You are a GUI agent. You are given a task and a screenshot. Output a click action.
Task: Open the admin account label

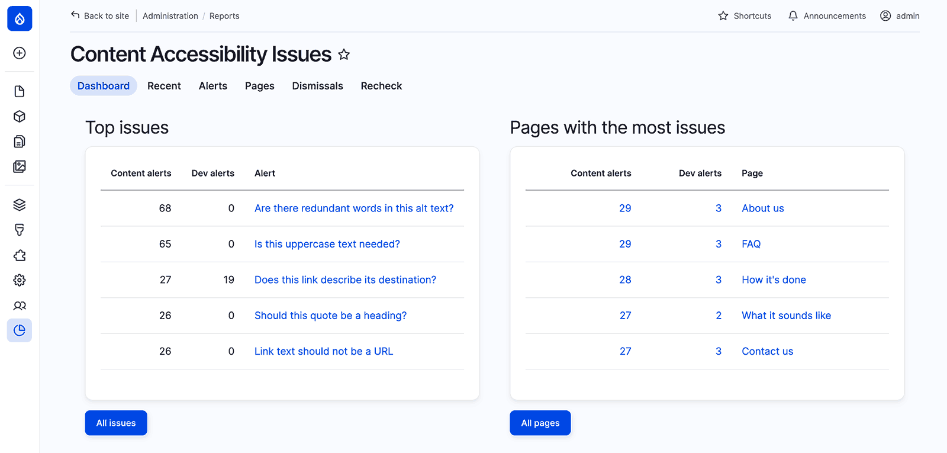click(908, 16)
